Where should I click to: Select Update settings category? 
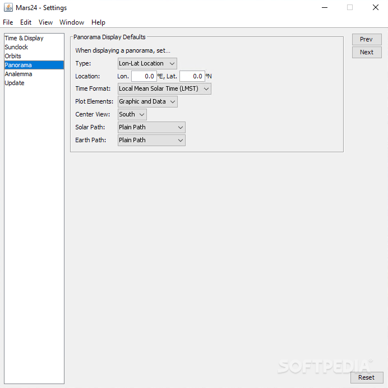pos(34,83)
